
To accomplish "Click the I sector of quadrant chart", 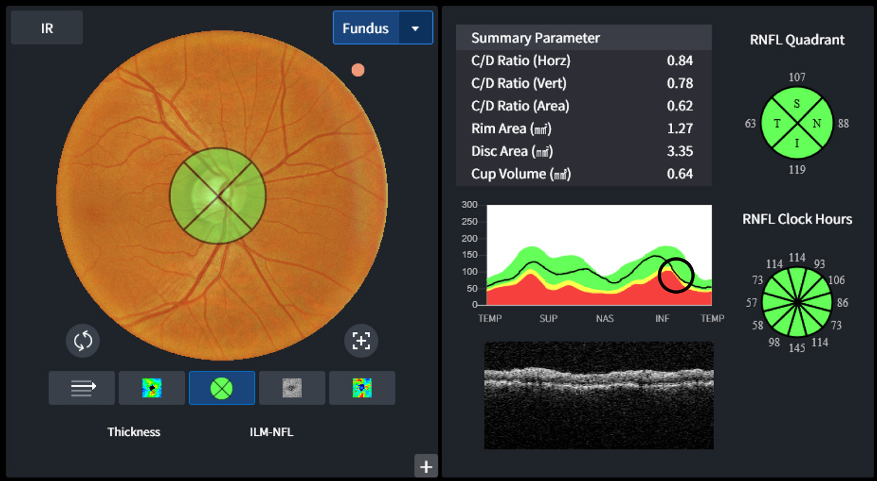I will [797, 143].
